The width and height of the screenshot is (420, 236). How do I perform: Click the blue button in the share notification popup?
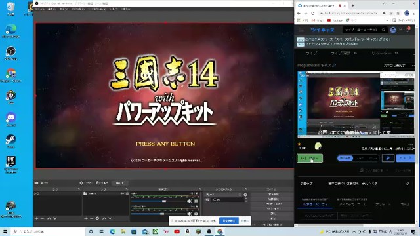tap(229, 221)
